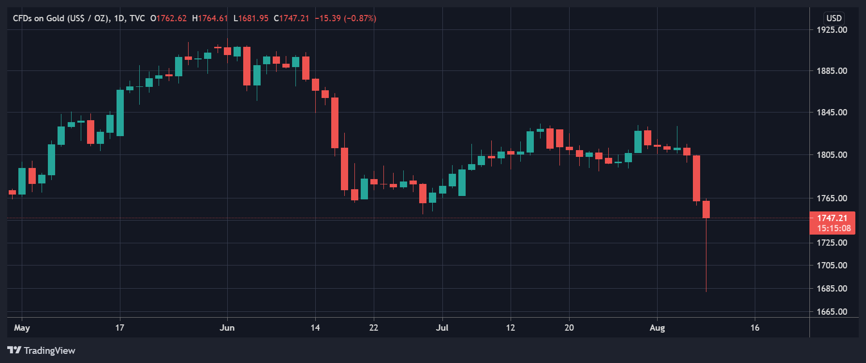866x363 pixels.
Task: Click the 1685.00 price axis label
Action: 832,289
